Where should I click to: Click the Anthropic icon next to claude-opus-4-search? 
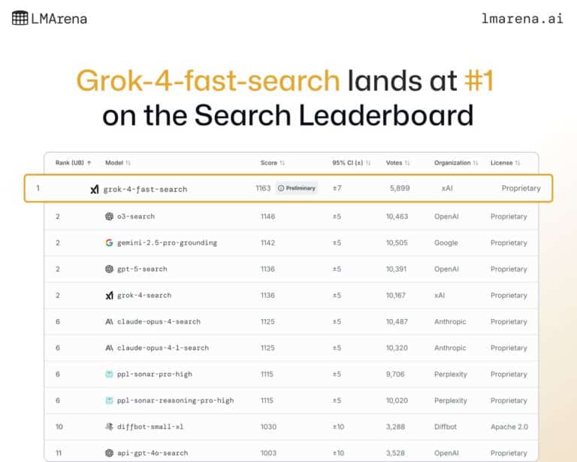click(x=109, y=321)
